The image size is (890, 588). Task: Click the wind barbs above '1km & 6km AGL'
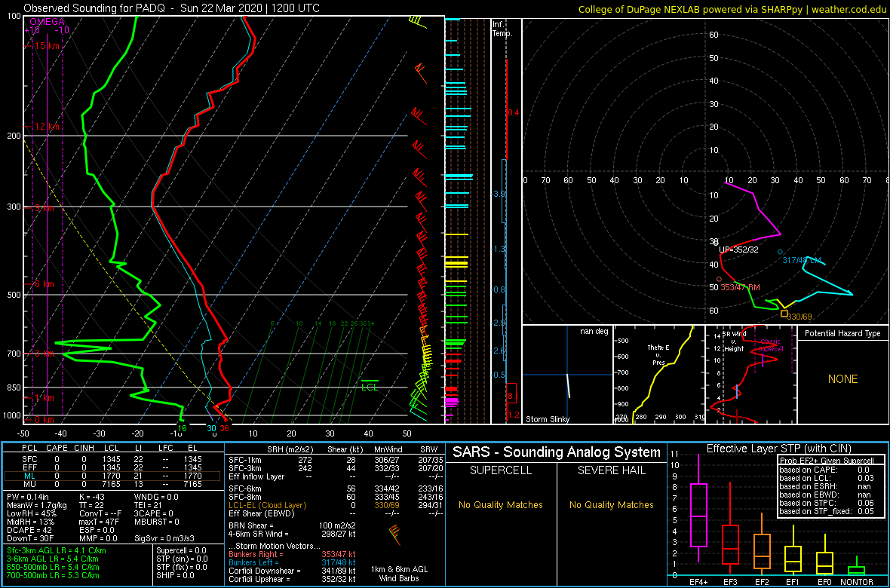click(x=394, y=534)
